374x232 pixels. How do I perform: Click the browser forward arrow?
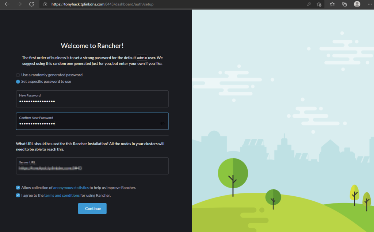pos(19,4)
